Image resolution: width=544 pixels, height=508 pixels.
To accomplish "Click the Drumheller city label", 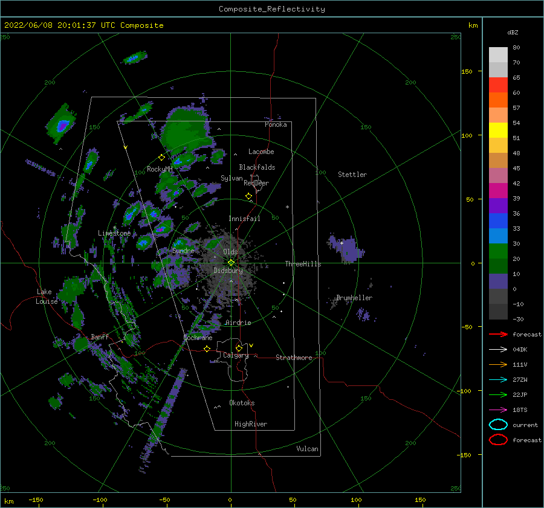I will (354, 298).
